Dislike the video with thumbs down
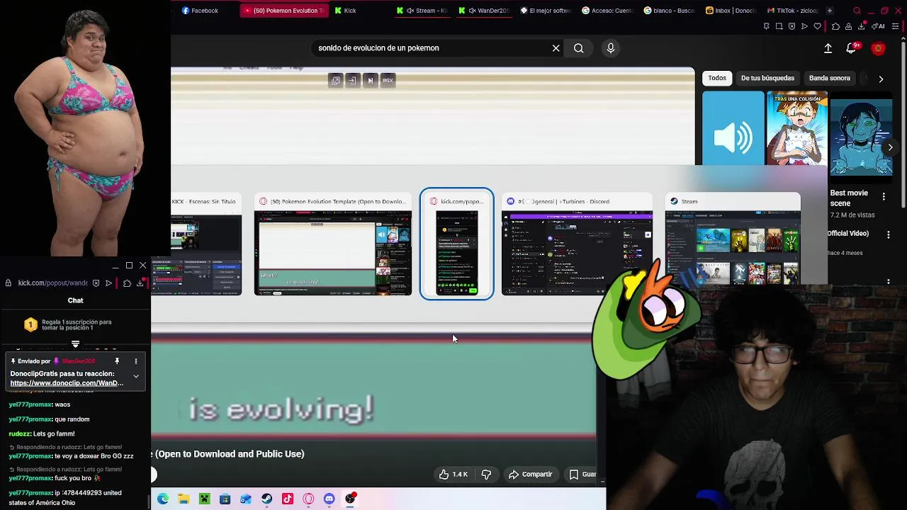This screenshot has height=510, width=907. coord(486,475)
